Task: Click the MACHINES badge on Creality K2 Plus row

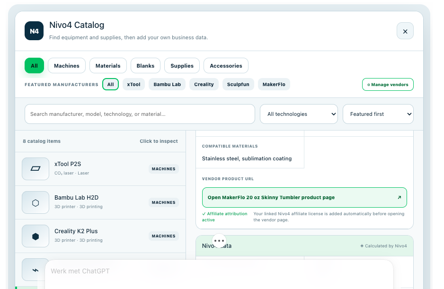Action: [164, 236]
